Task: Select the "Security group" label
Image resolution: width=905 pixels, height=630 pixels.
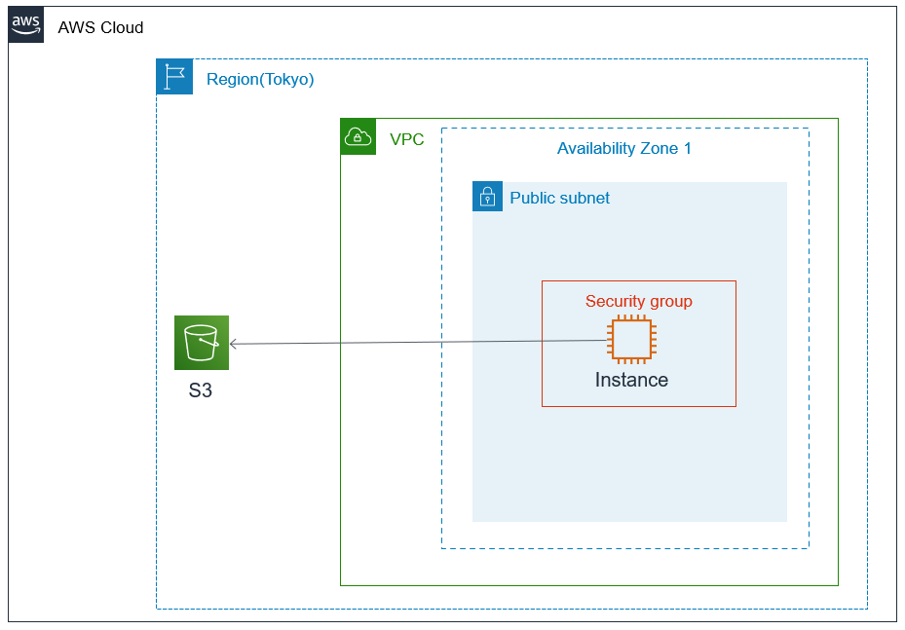Action: pyautogui.click(x=638, y=301)
